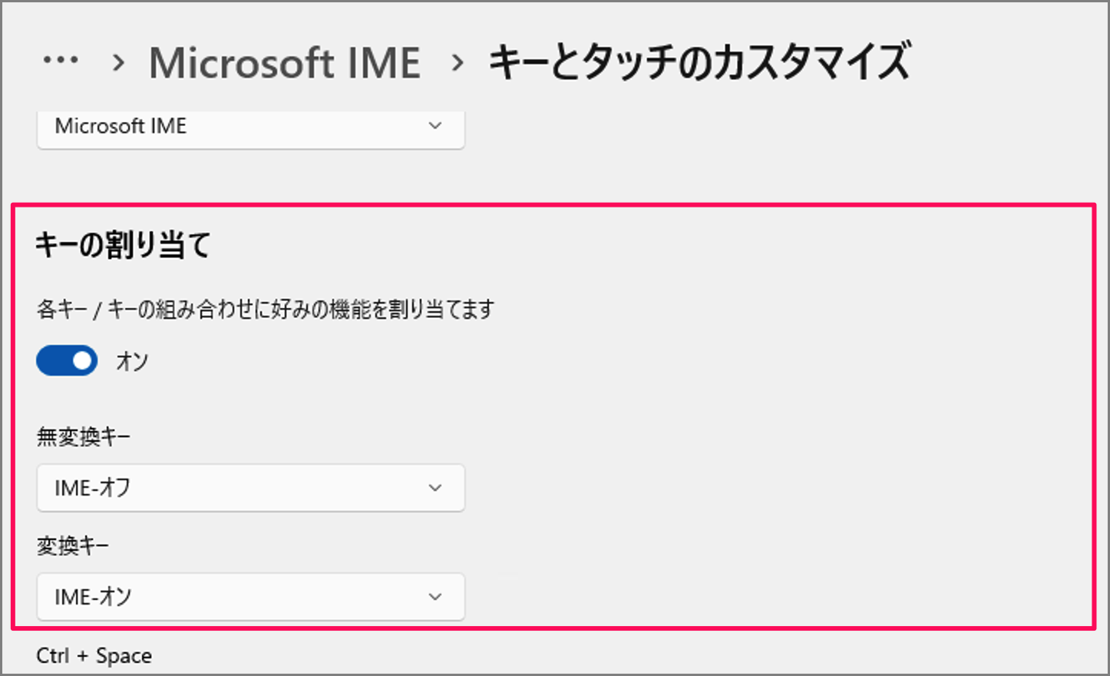Screen dimensions: 1110x676
Task: Open the 無変換キー dropdown showing IME-オフ
Action: click(x=250, y=488)
